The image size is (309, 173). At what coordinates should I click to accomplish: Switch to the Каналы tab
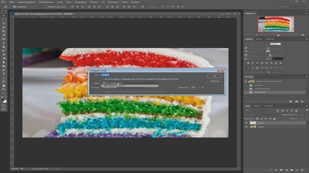[x=257, y=106]
